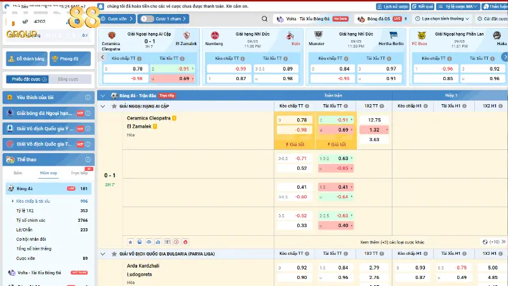The height and width of the screenshot is (286, 508).
Task: Select 1.32 odds for El Zamalek
Action: 374,130
